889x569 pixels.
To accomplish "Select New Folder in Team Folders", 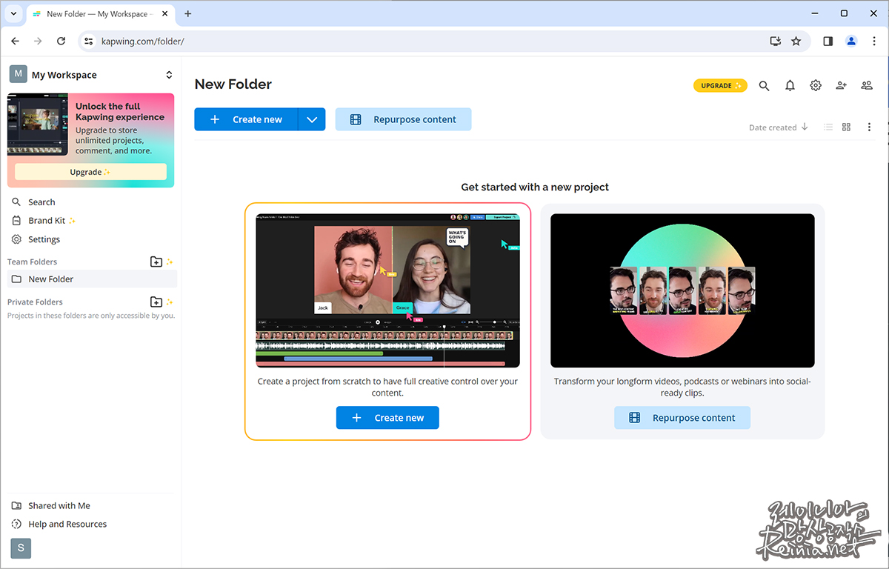I will click(92, 279).
